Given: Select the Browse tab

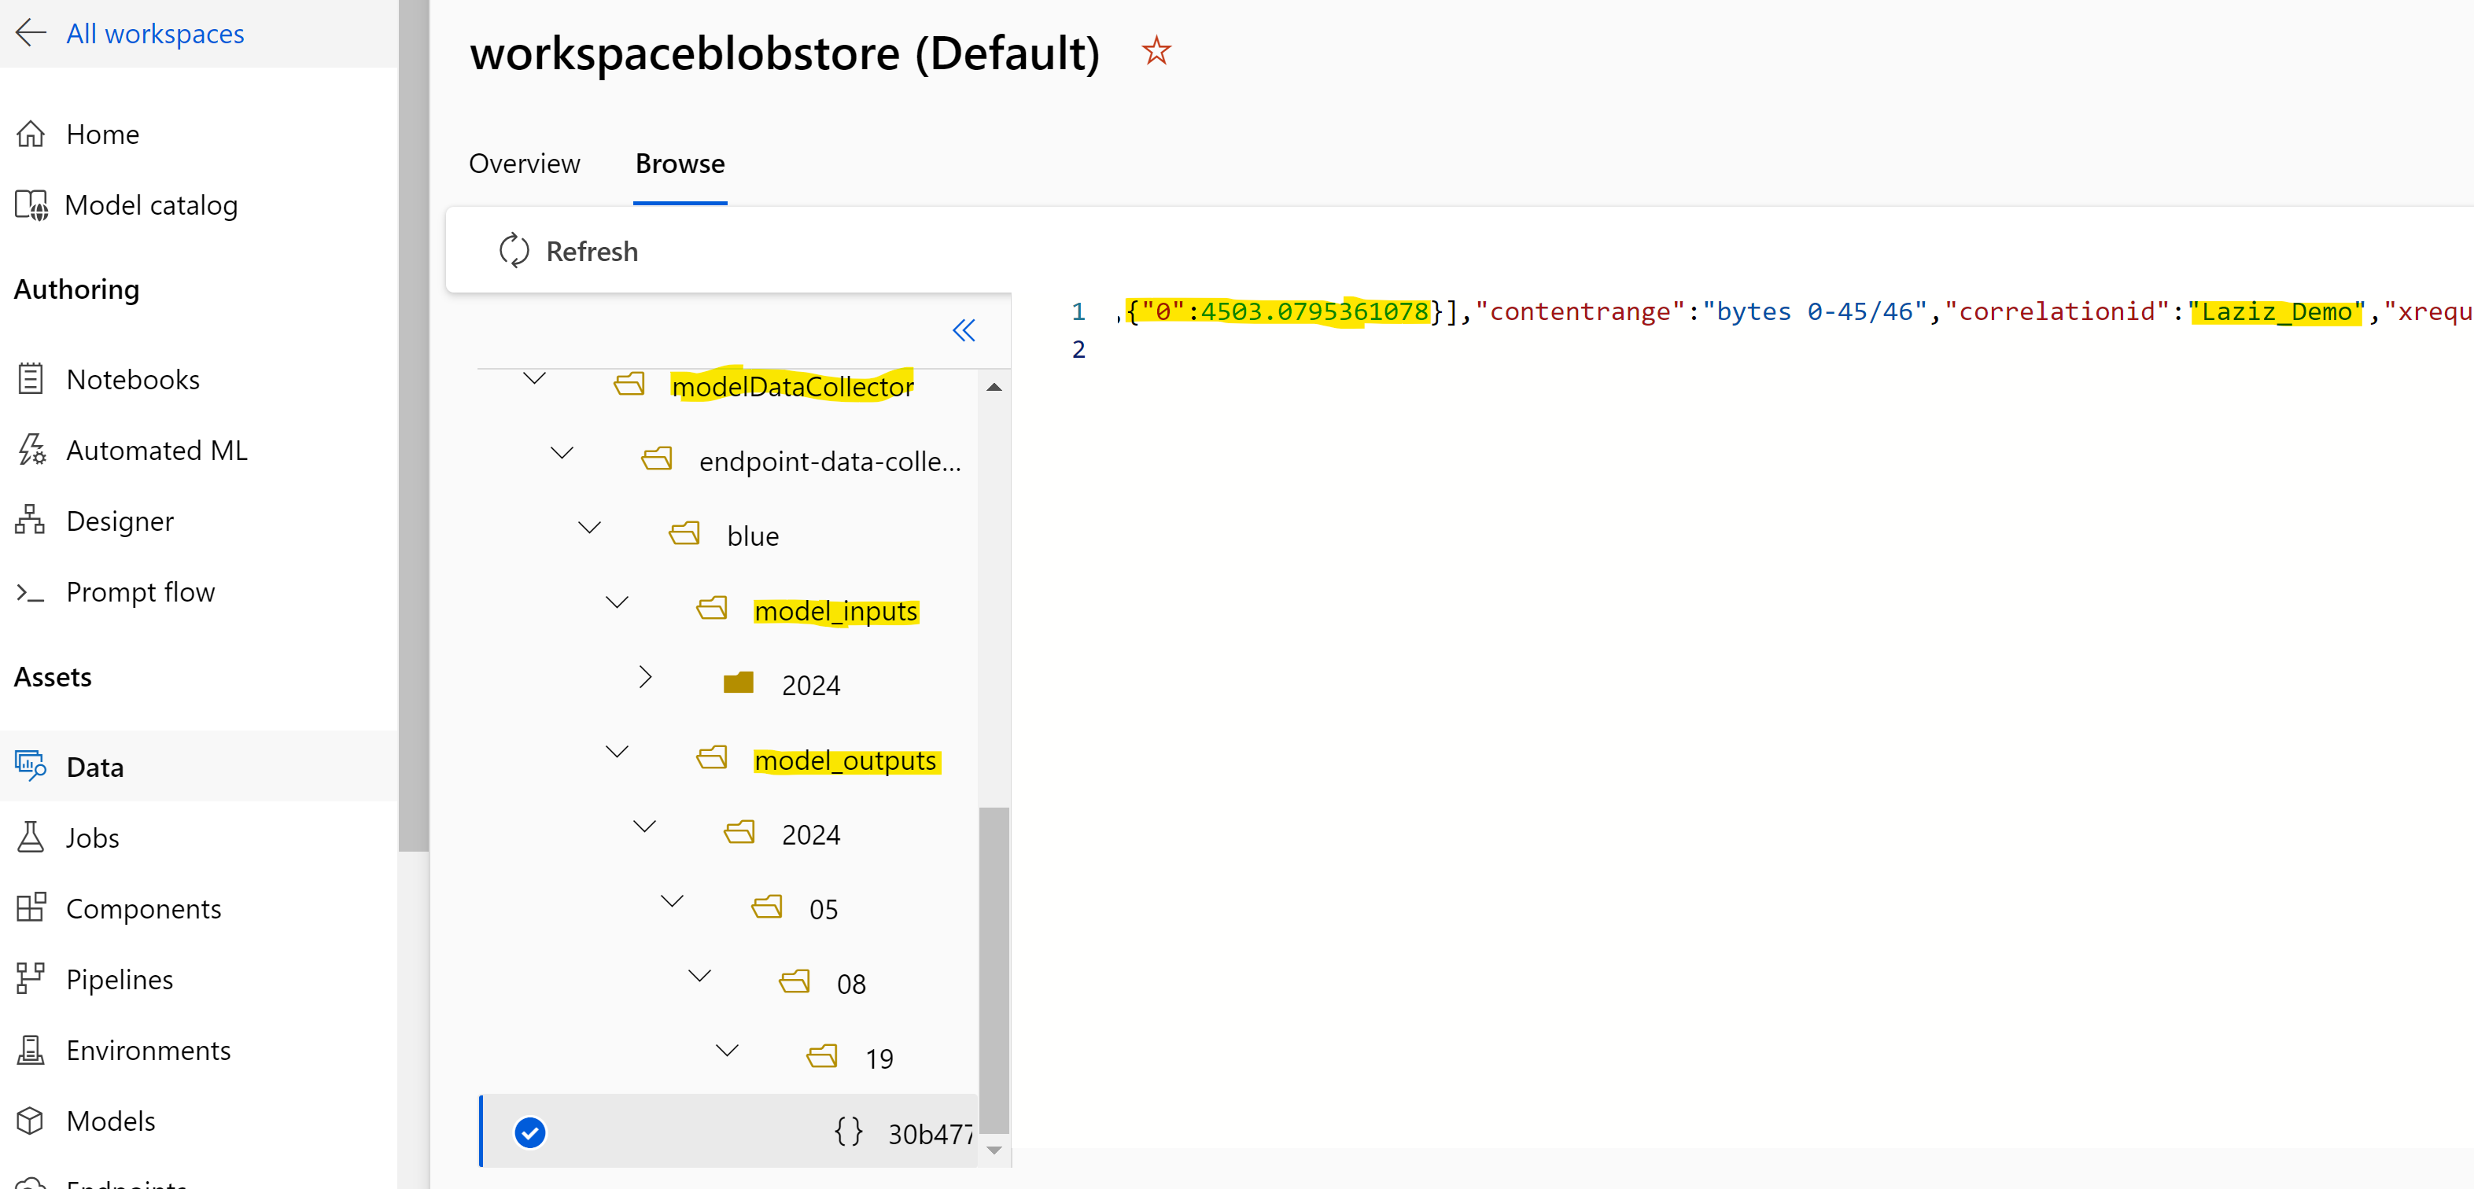Looking at the screenshot, I should (680, 164).
